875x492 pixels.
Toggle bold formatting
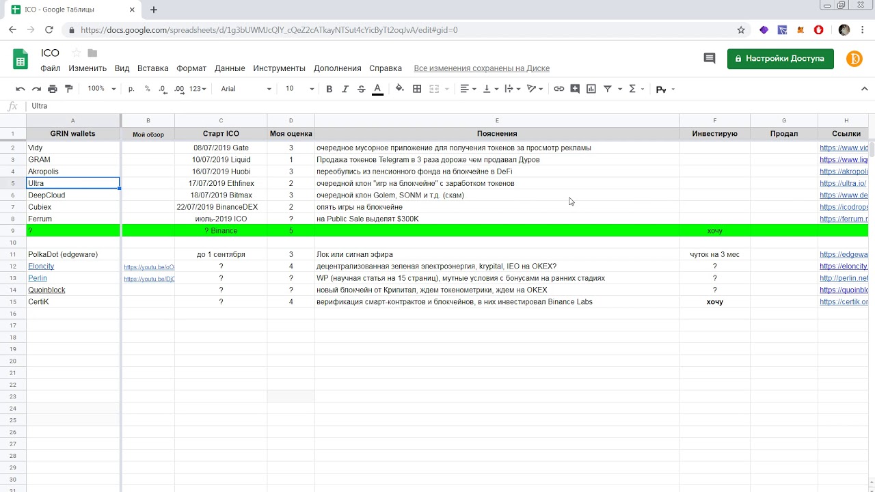pyautogui.click(x=329, y=89)
